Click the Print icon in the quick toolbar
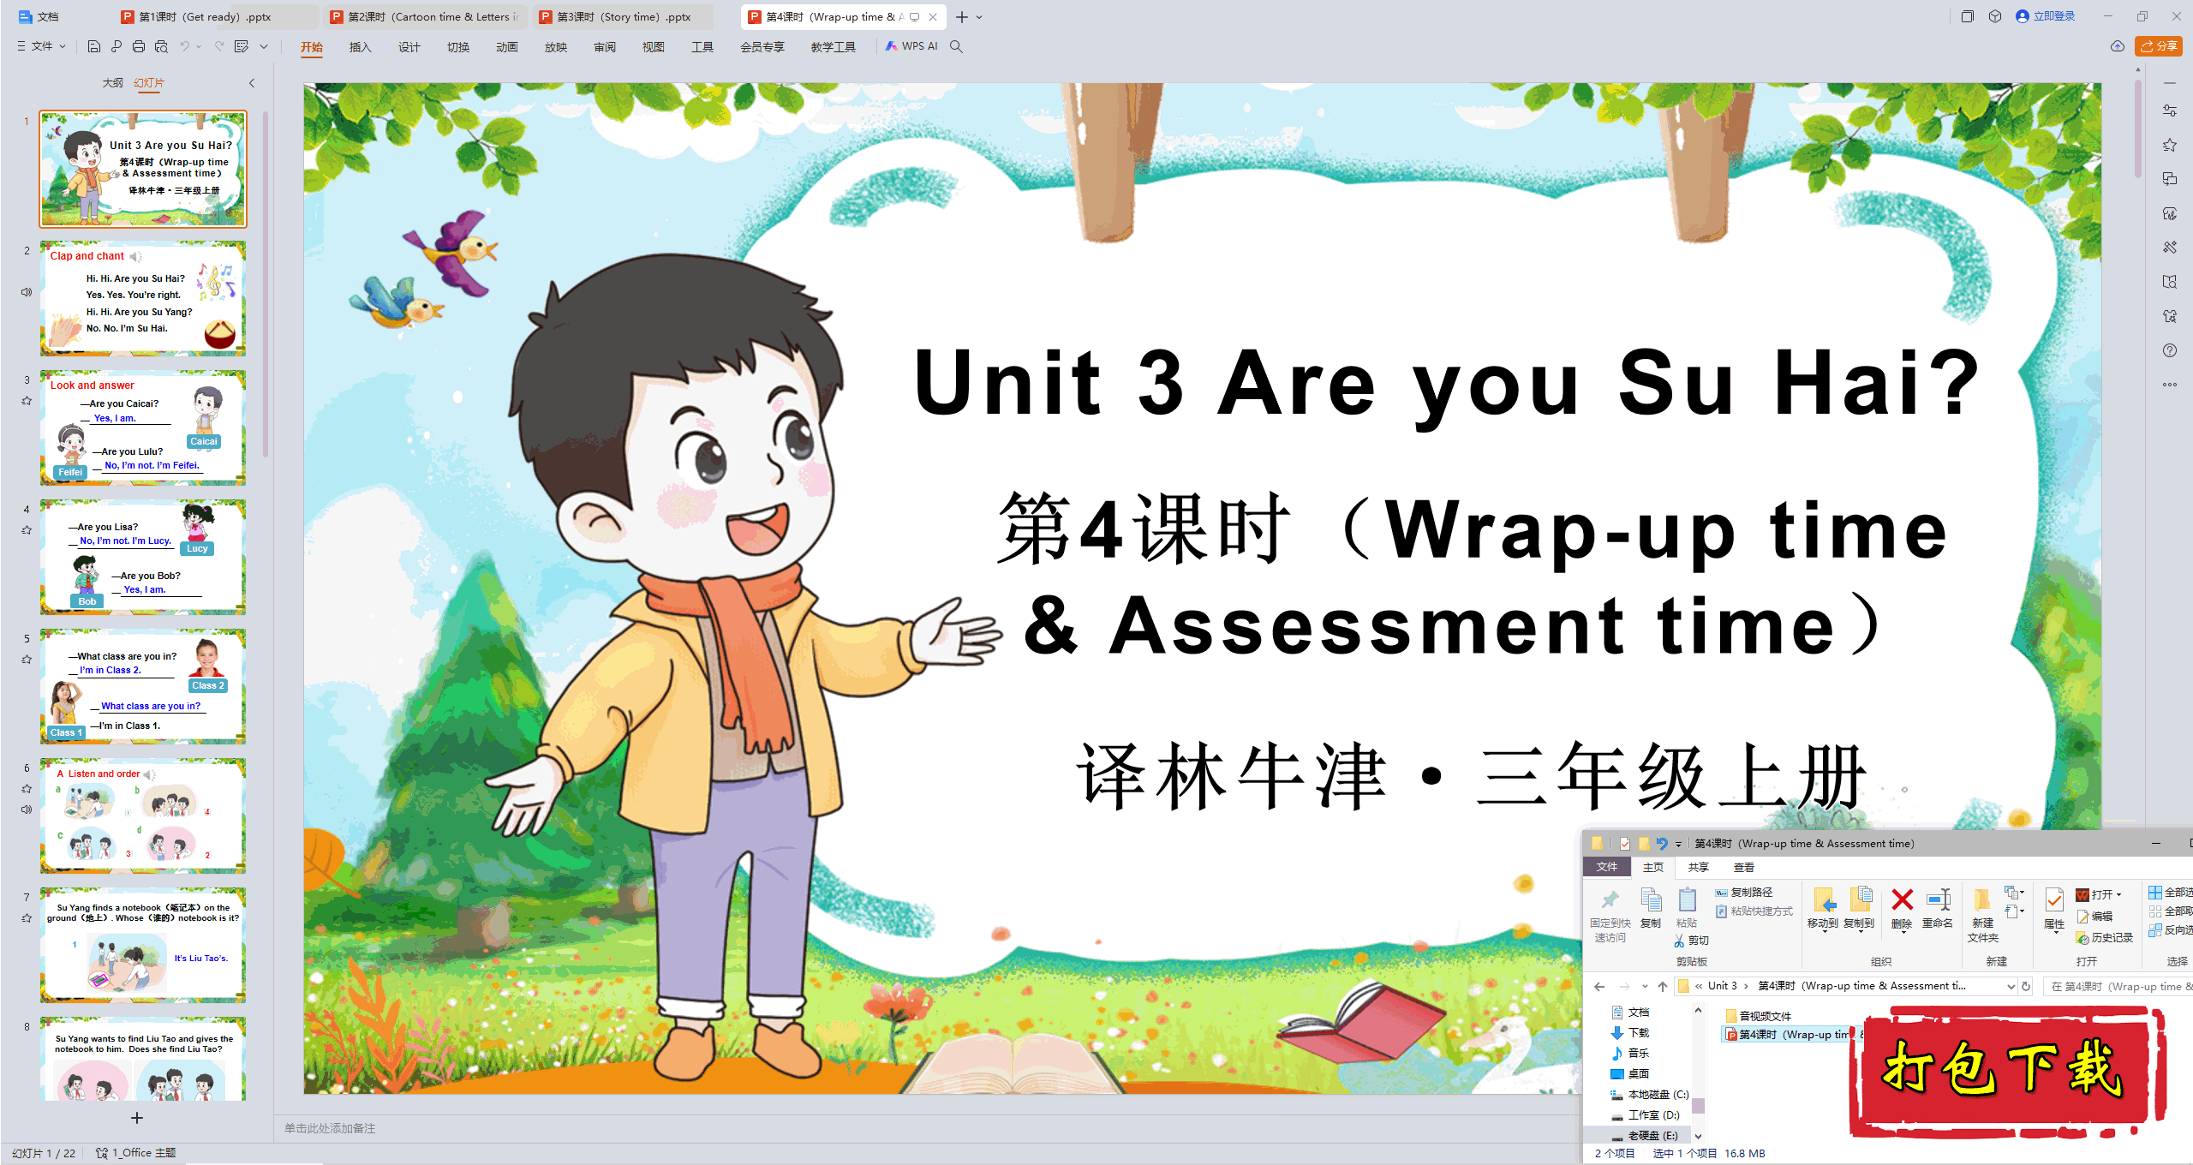 [138, 46]
